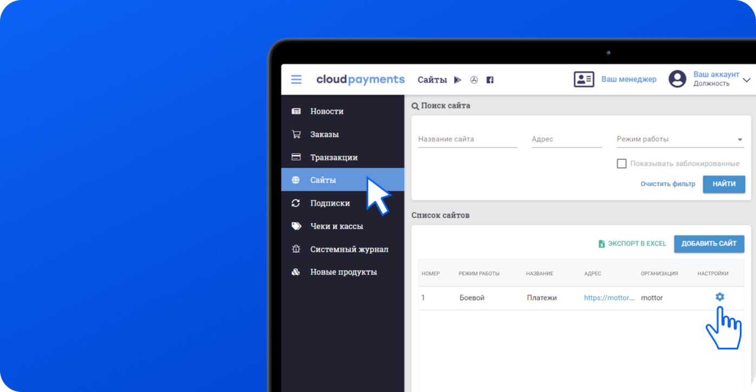The height and width of the screenshot is (392, 756).
Task: Open settings gear for Платежи site
Action: (x=720, y=297)
